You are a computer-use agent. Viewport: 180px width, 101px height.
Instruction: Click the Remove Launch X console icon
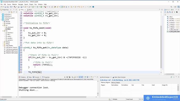click(x=67, y=77)
